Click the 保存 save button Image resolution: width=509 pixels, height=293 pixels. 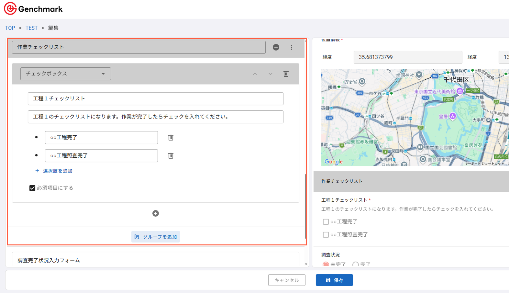[334, 280]
